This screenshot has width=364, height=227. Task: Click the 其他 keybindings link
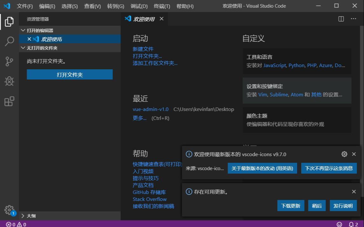[316, 95]
